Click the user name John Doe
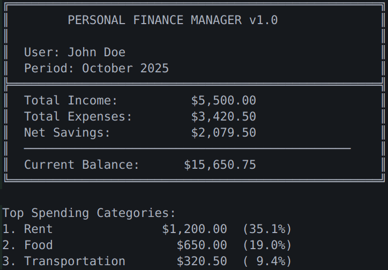Screen dimensions: 388x270 click(96, 52)
